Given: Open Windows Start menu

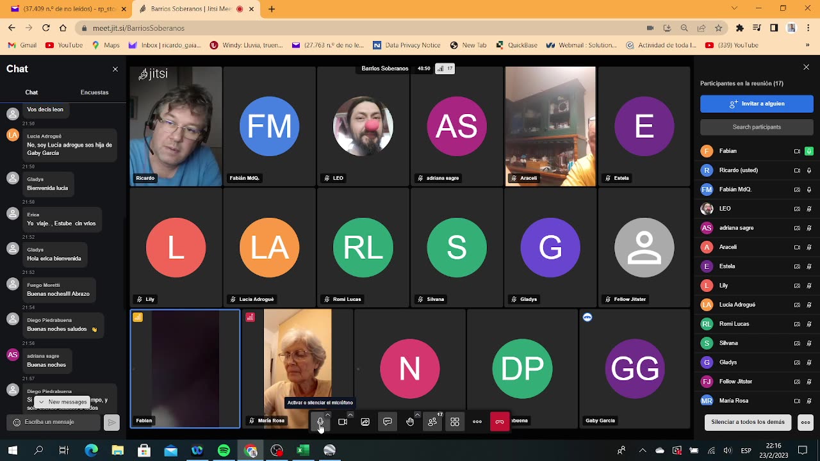Looking at the screenshot, I should point(13,451).
